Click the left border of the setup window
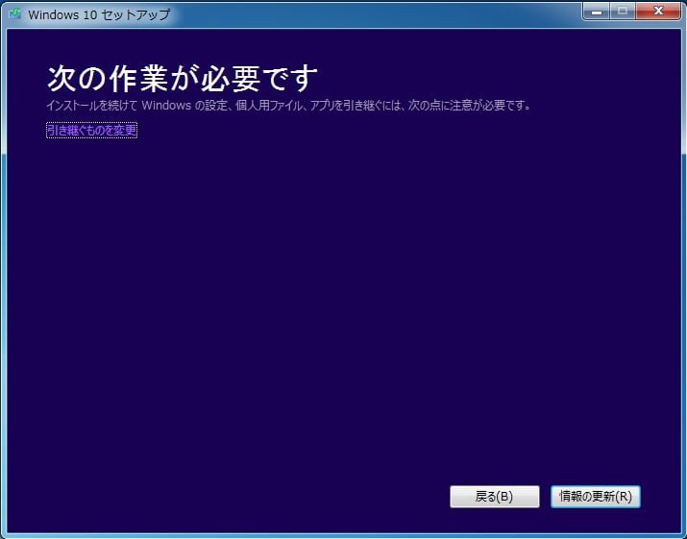This screenshot has width=687, height=539. point(3,288)
